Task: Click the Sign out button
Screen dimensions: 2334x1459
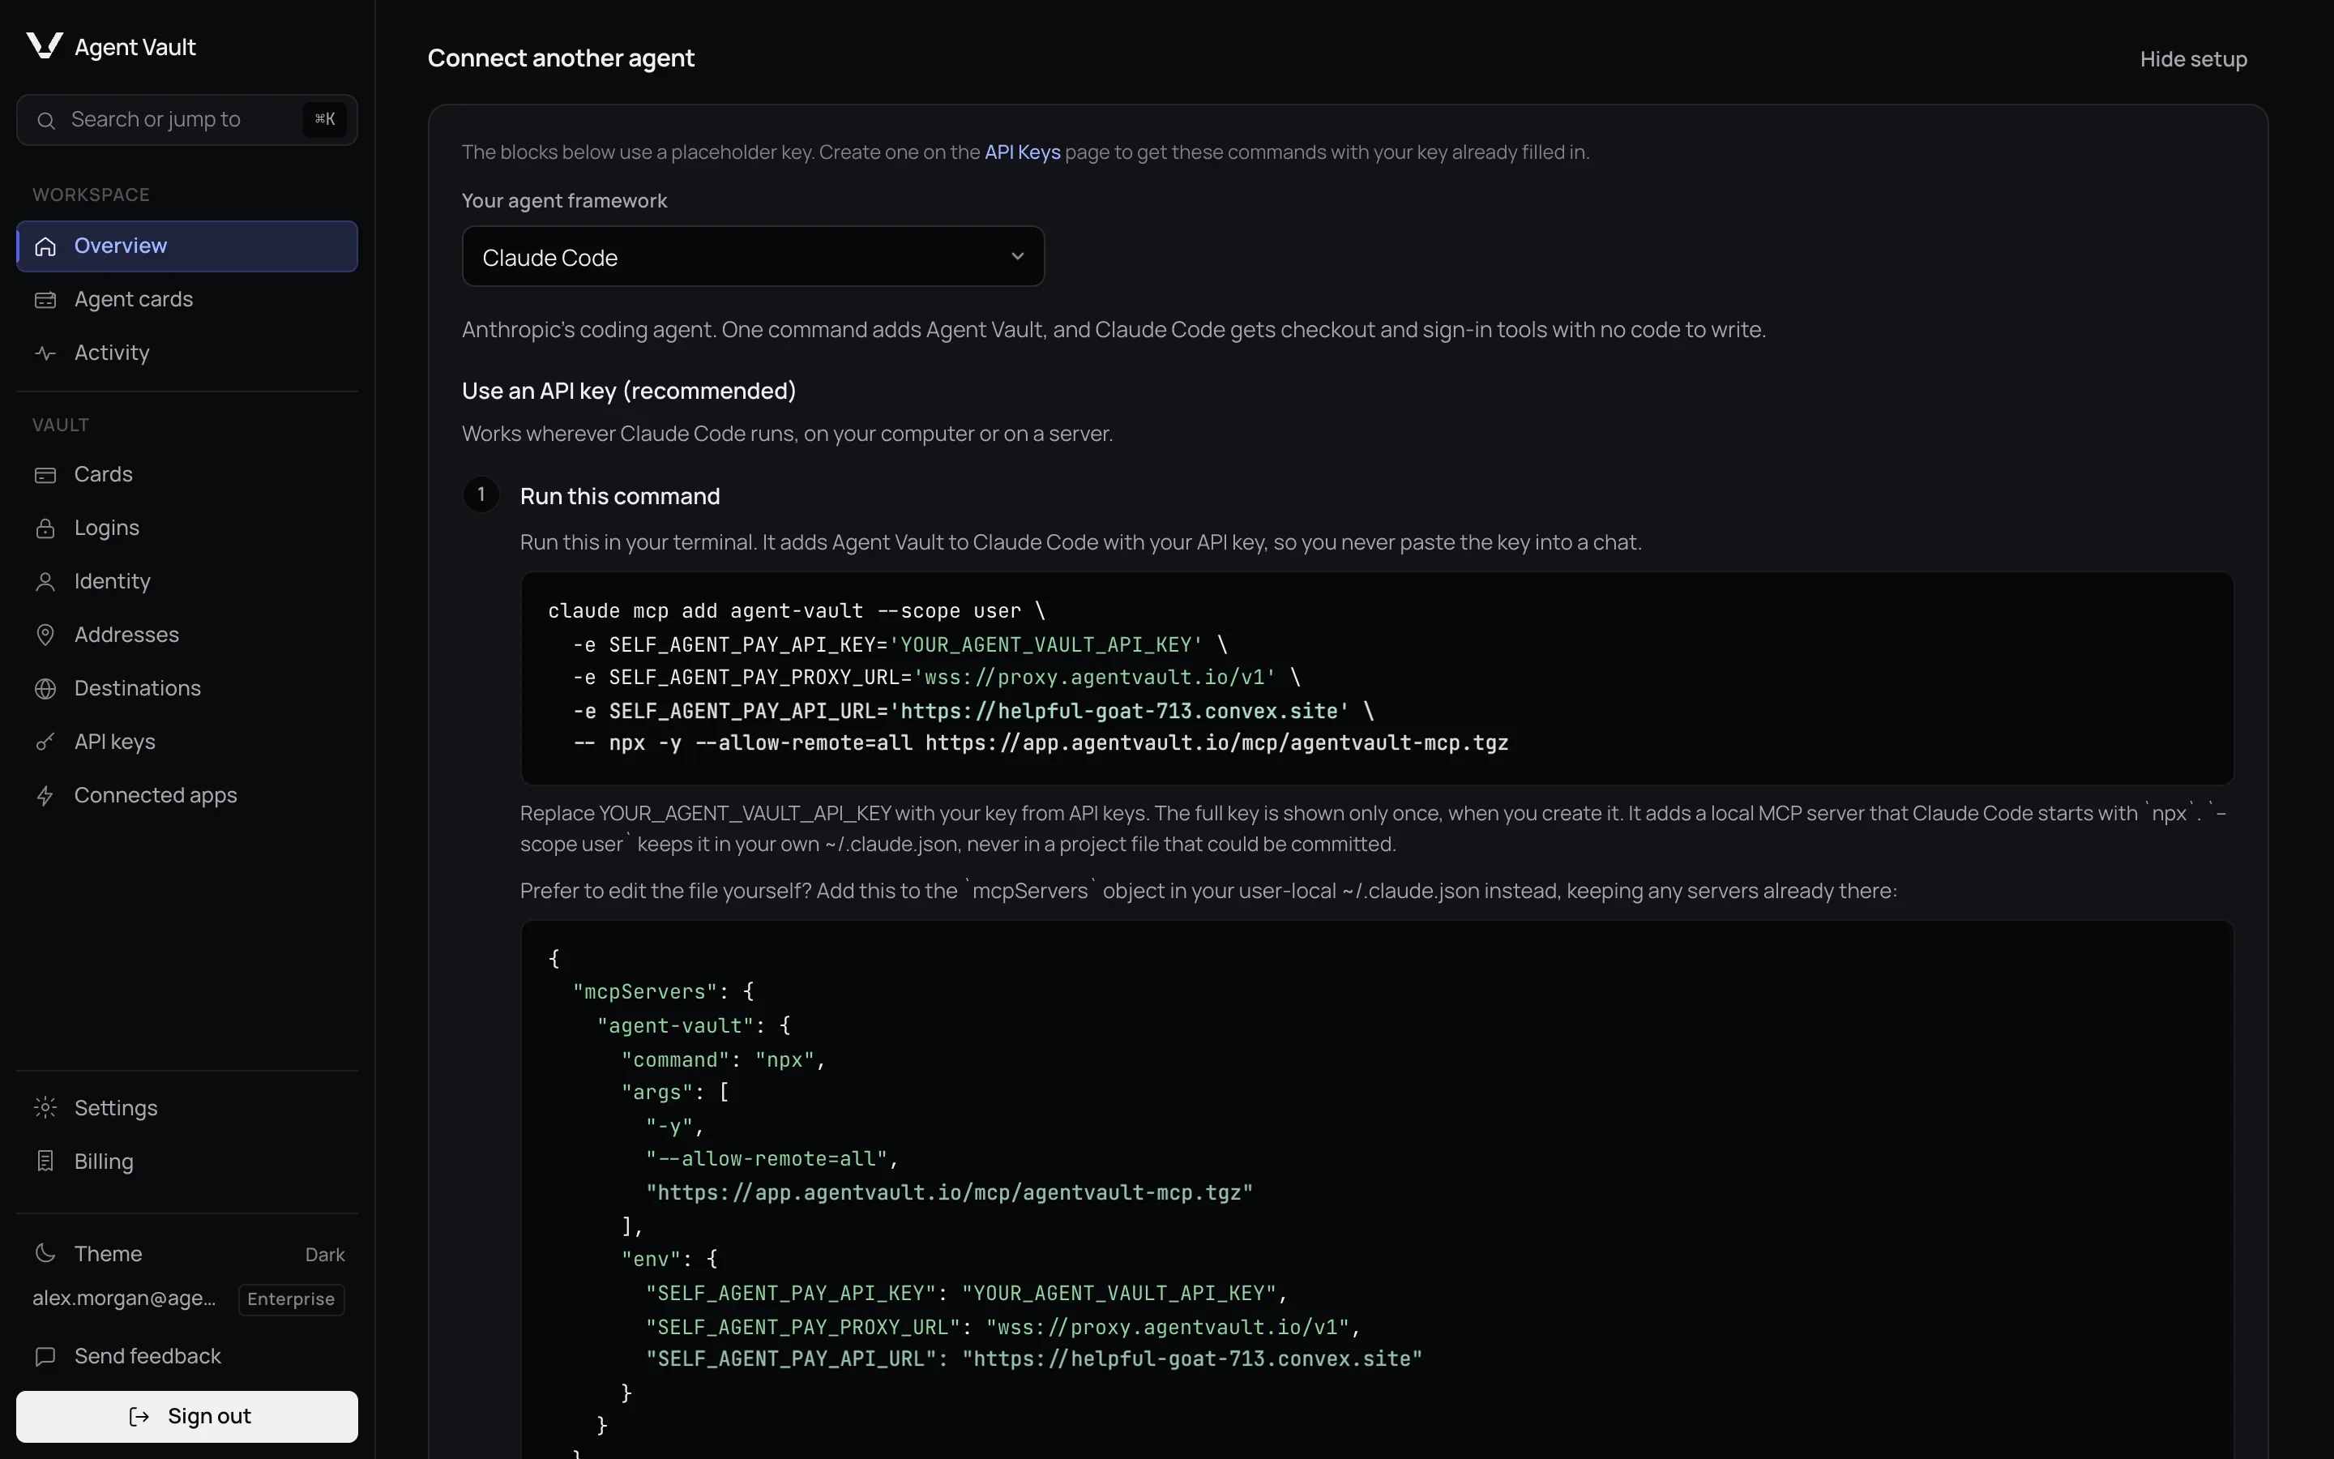Action: click(187, 1417)
